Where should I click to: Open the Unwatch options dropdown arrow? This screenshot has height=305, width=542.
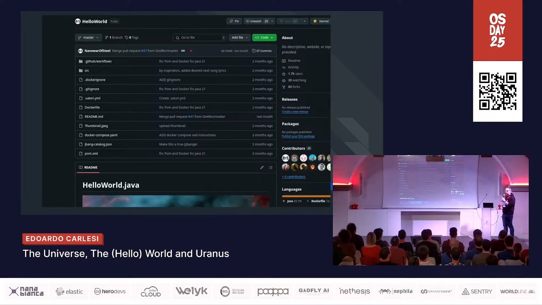point(273,21)
